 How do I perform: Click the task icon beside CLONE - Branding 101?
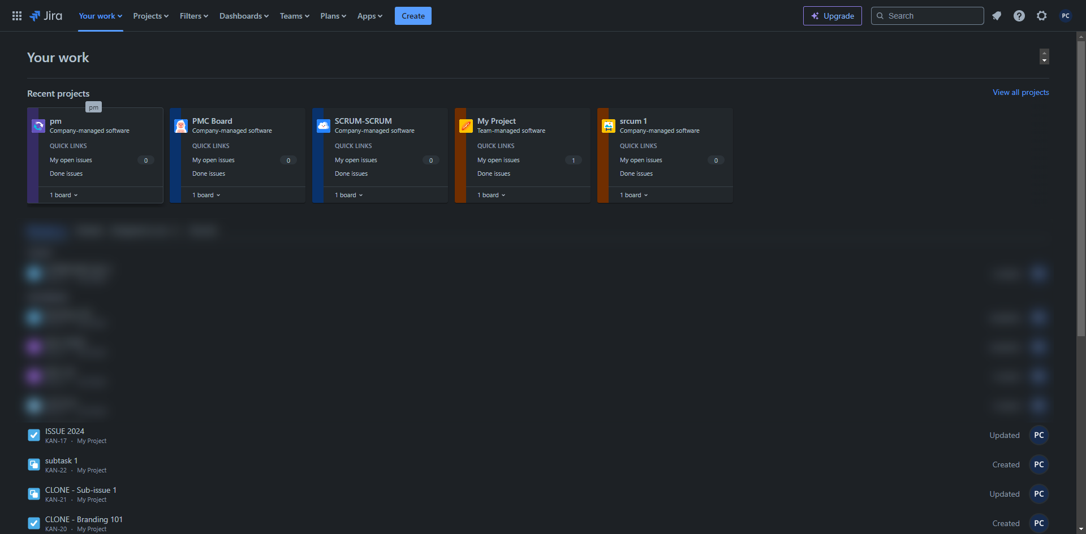click(34, 523)
